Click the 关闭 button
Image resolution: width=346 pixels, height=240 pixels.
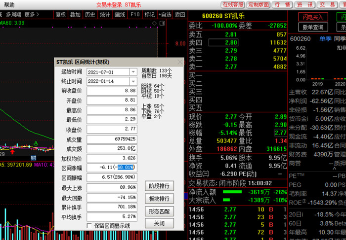pyautogui.click(x=159, y=224)
